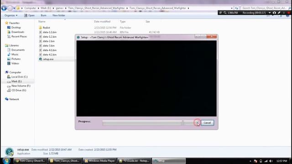Viewport: 292px width, 164px height.
Task: Open CD Drive (G:)
Action: click(x=19, y=90)
